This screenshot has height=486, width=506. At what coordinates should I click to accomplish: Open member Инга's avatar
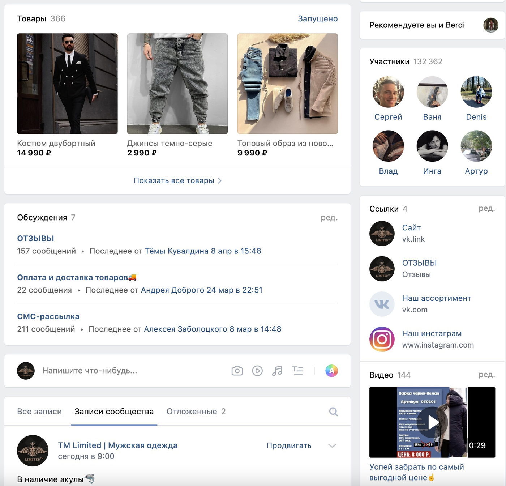click(432, 146)
